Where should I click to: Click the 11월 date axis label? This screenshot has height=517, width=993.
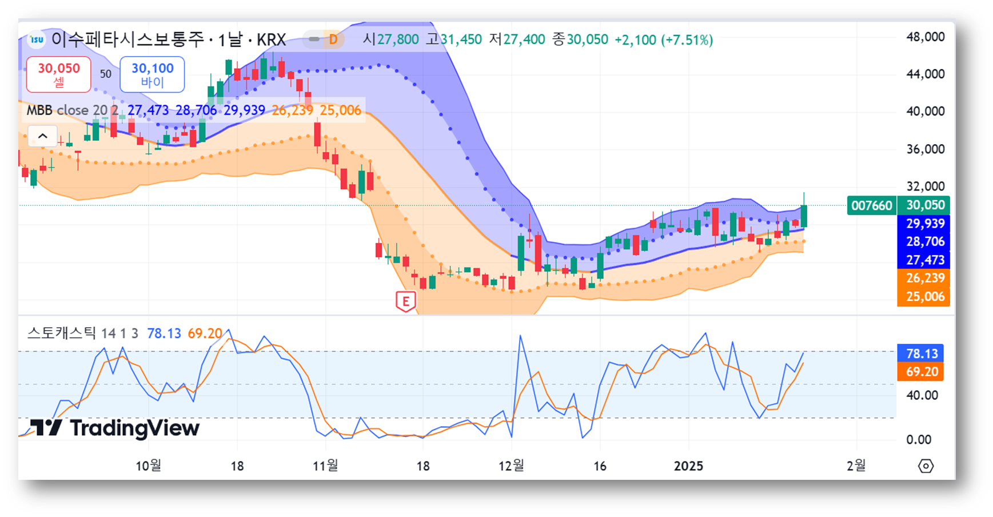coord(325,466)
